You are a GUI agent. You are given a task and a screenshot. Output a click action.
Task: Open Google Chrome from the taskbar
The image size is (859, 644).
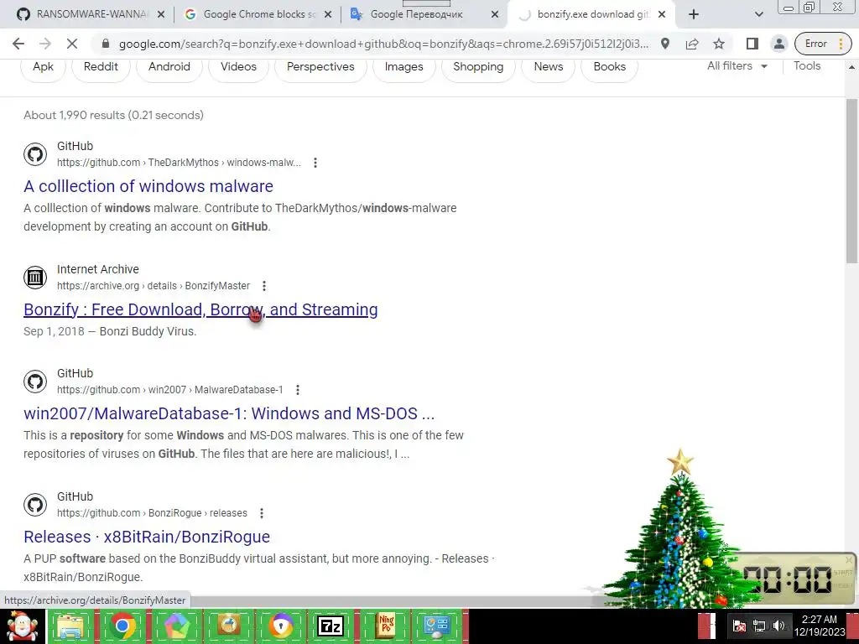pyautogui.click(x=123, y=626)
